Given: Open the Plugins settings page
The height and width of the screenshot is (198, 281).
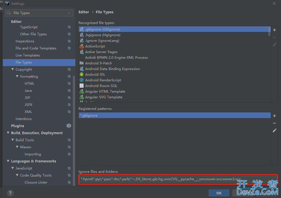Looking at the screenshot, I should pyautogui.click(x=18, y=126).
